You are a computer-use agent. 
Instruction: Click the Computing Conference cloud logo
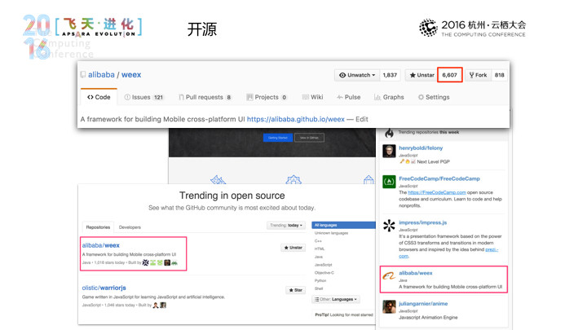pos(428,28)
